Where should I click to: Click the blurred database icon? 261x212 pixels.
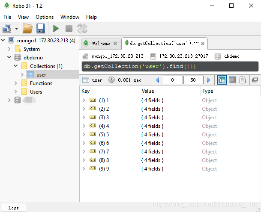(x=18, y=100)
